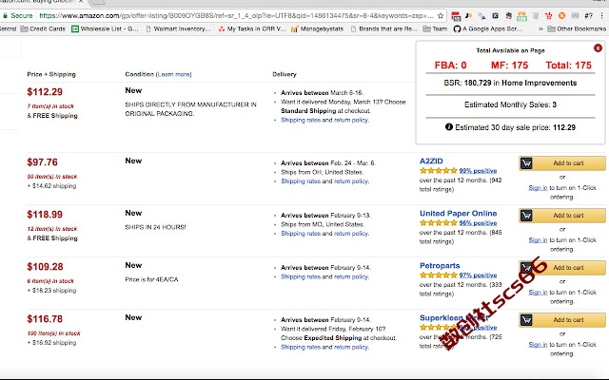
Task: Open the United Paper Online seller page
Action: [x=459, y=213]
